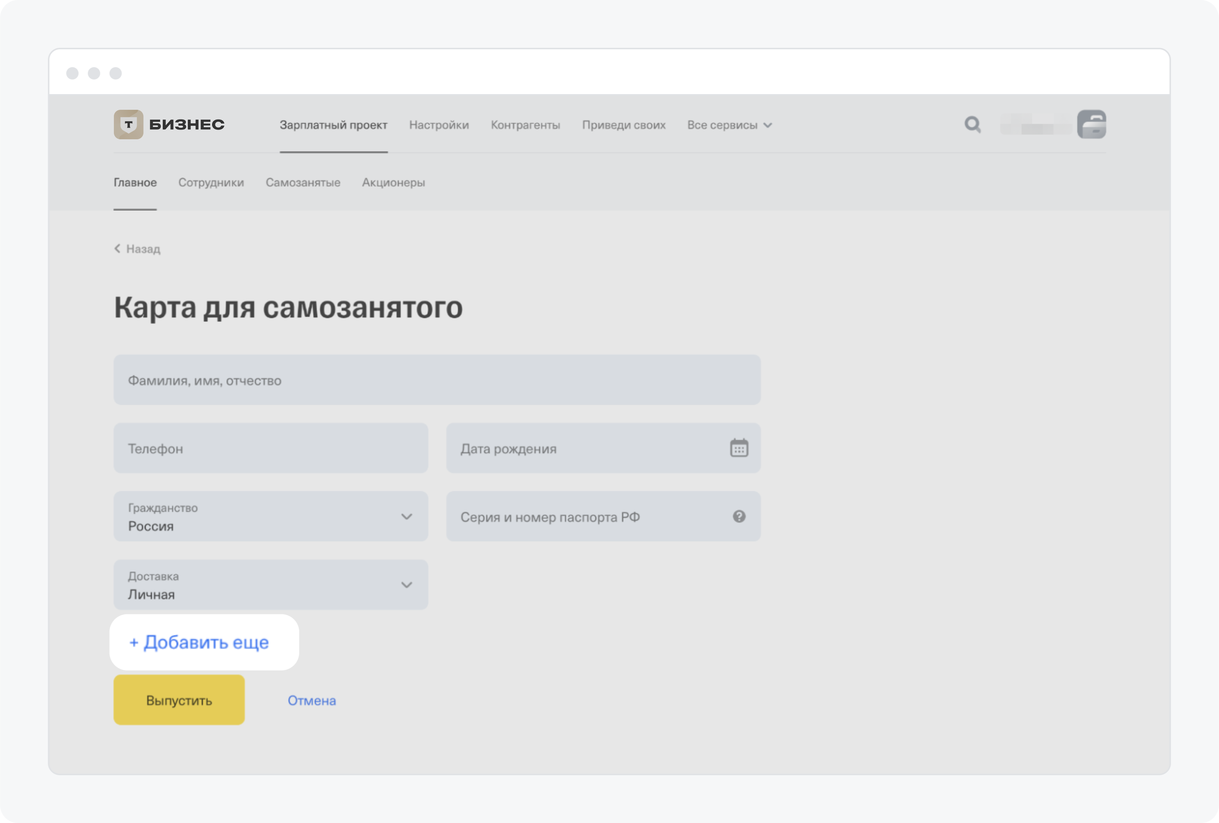Open the date of birth calendar
This screenshot has height=823, width=1219.
(x=738, y=448)
